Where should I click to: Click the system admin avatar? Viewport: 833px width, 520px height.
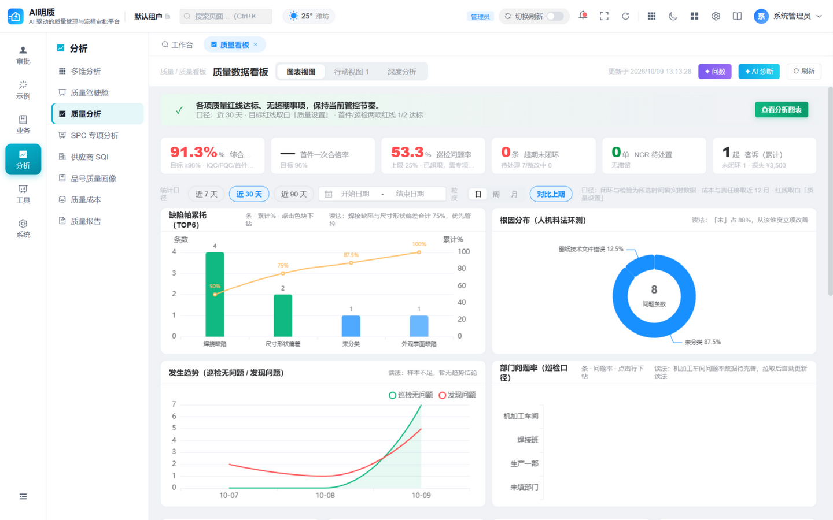click(761, 16)
